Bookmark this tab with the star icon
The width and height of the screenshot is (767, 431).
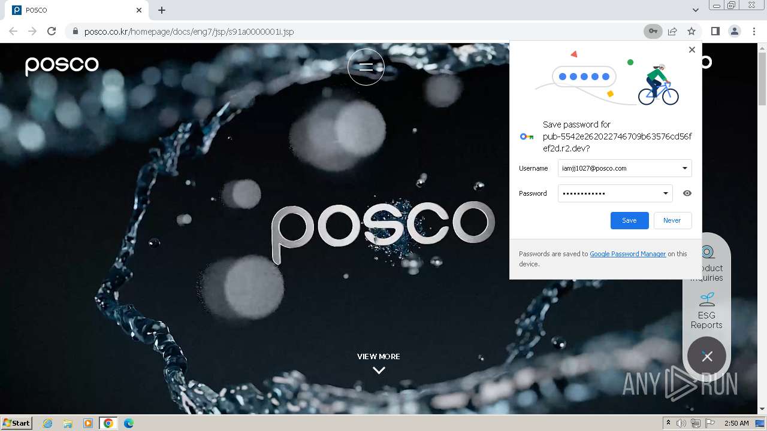[691, 31]
